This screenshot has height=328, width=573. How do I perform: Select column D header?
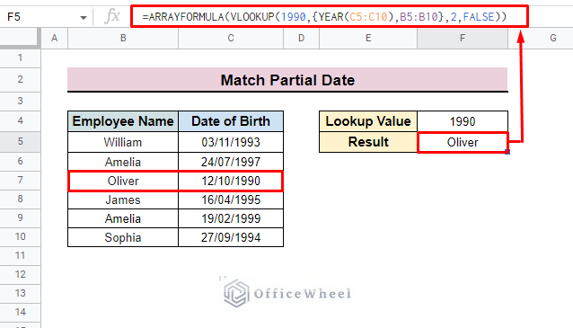click(301, 38)
